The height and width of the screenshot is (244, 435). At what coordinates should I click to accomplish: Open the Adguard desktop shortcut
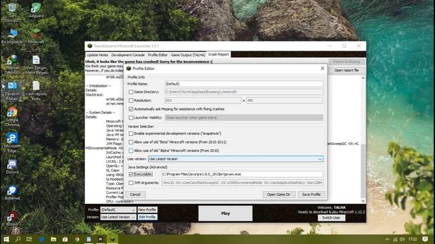[x=36, y=10]
